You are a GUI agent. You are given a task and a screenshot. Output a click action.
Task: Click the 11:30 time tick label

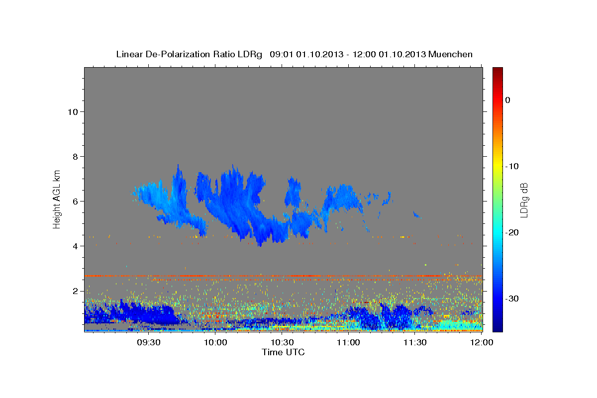(415, 342)
